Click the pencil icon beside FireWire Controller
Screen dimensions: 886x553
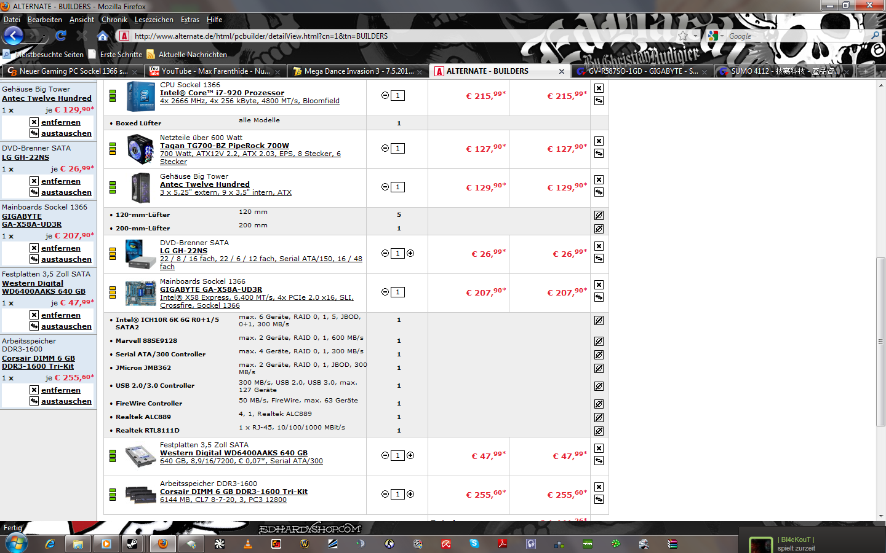pyautogui.click(x=599, y=404)
